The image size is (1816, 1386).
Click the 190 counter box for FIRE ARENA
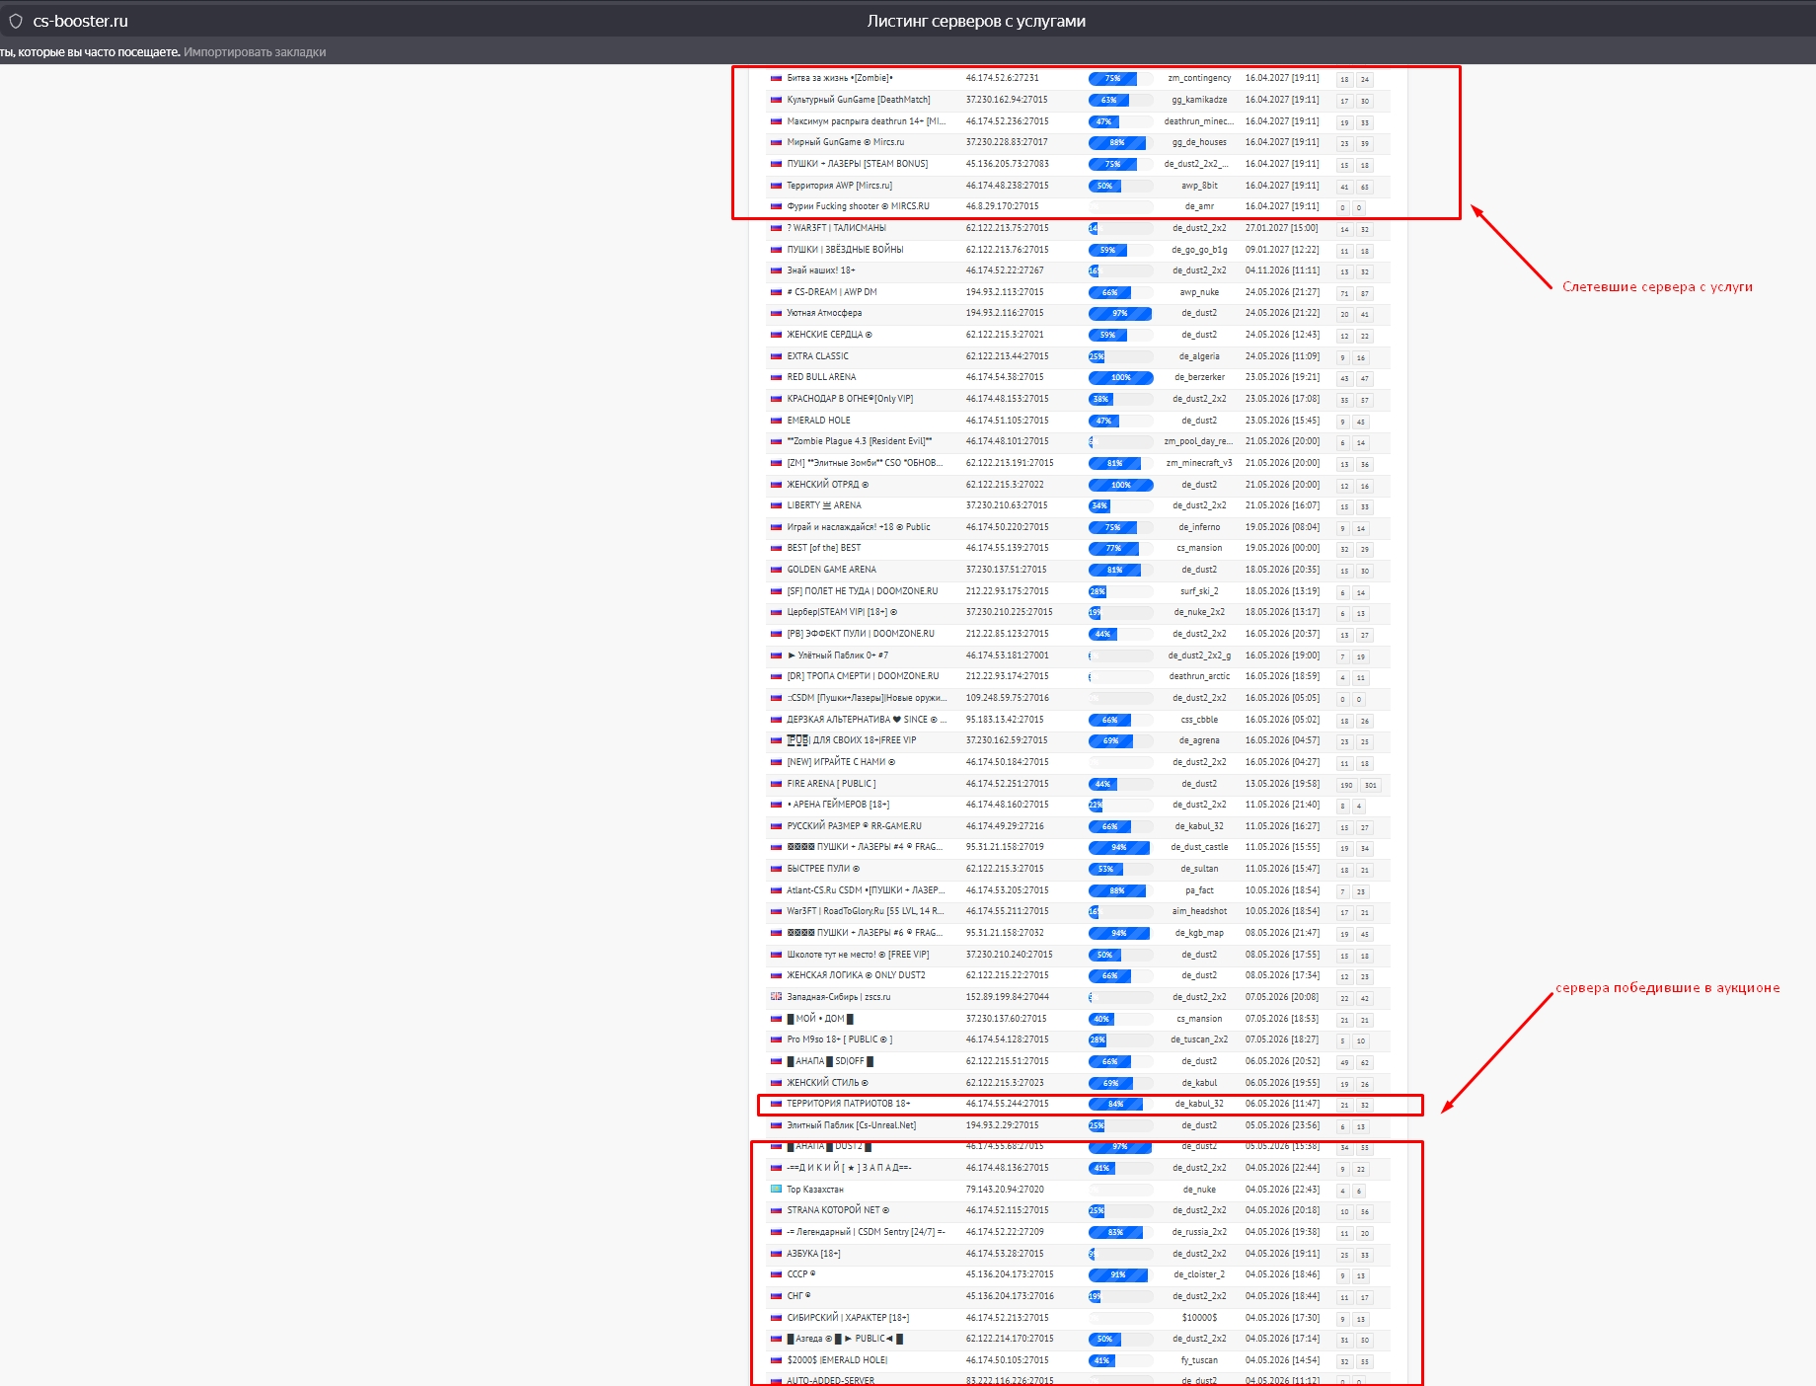coord(1345,786)
